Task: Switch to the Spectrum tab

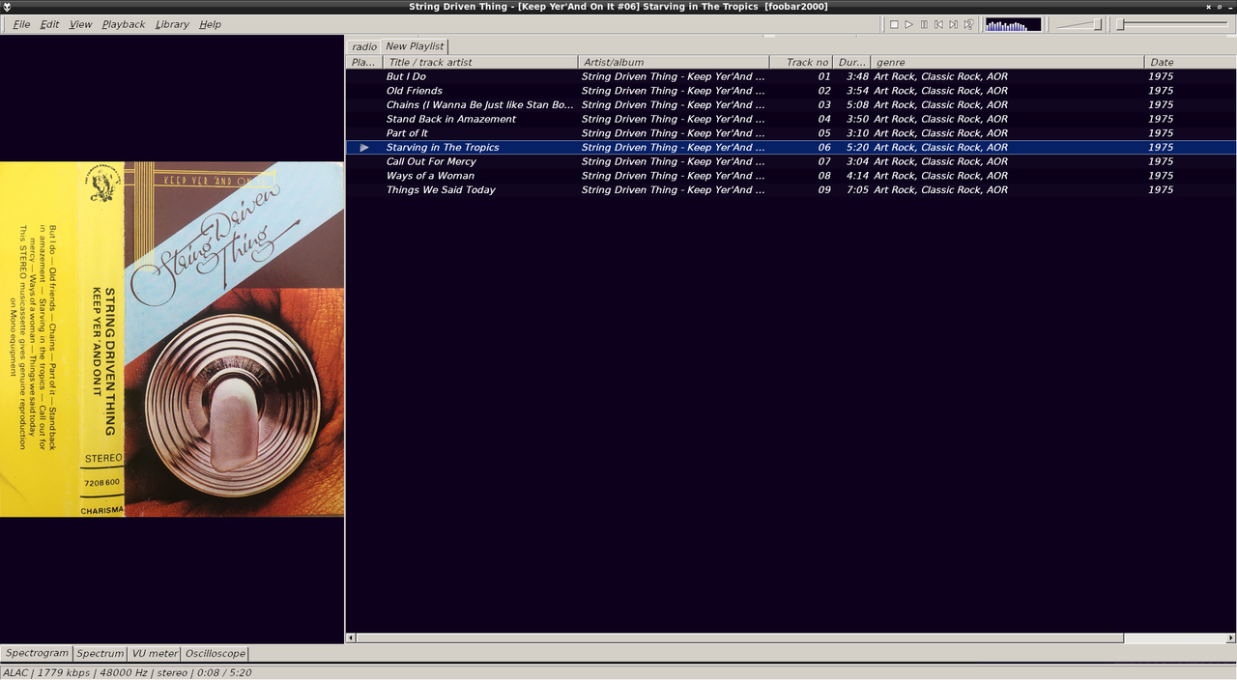Action: 101,653
